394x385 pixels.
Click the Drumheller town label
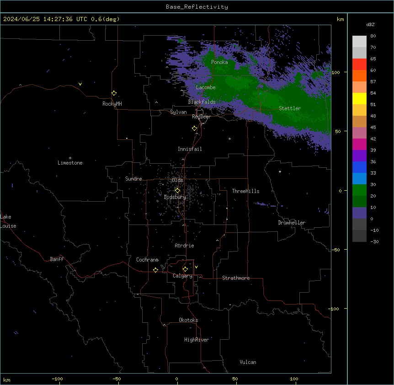292,223
